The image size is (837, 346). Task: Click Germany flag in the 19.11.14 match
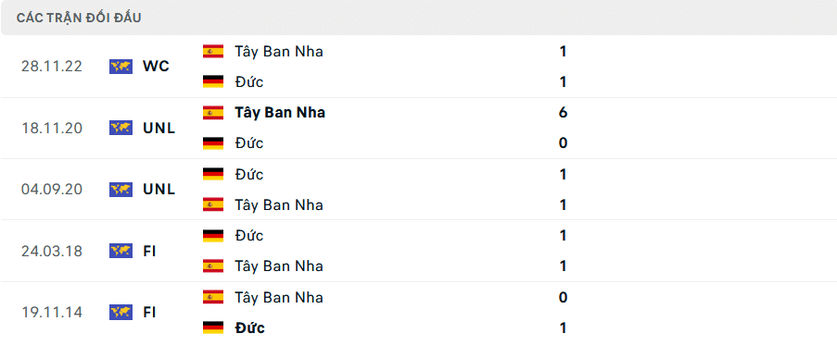click(x=213, y=327)
